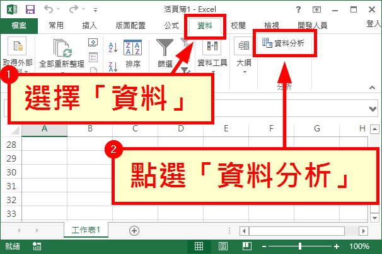Screen dimensions: 382x254
Task: Select row 32 header
Action: tap(11, 200)
